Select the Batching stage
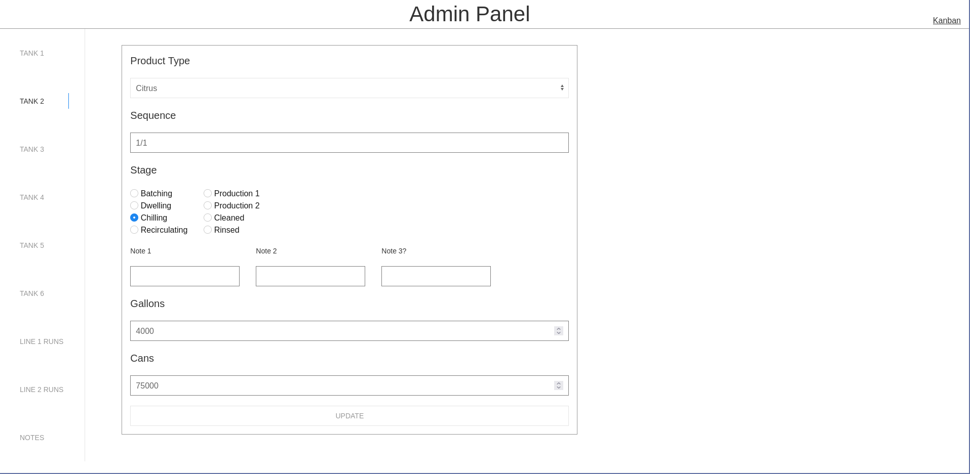 pos(134,193)
